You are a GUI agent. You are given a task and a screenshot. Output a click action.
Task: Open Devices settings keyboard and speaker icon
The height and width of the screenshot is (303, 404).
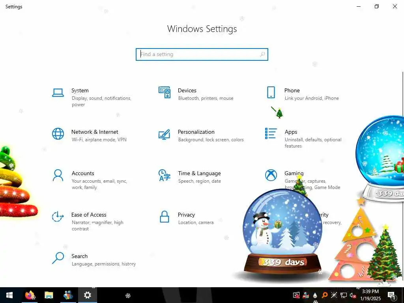pyautogui.click(x=165, y=92)
